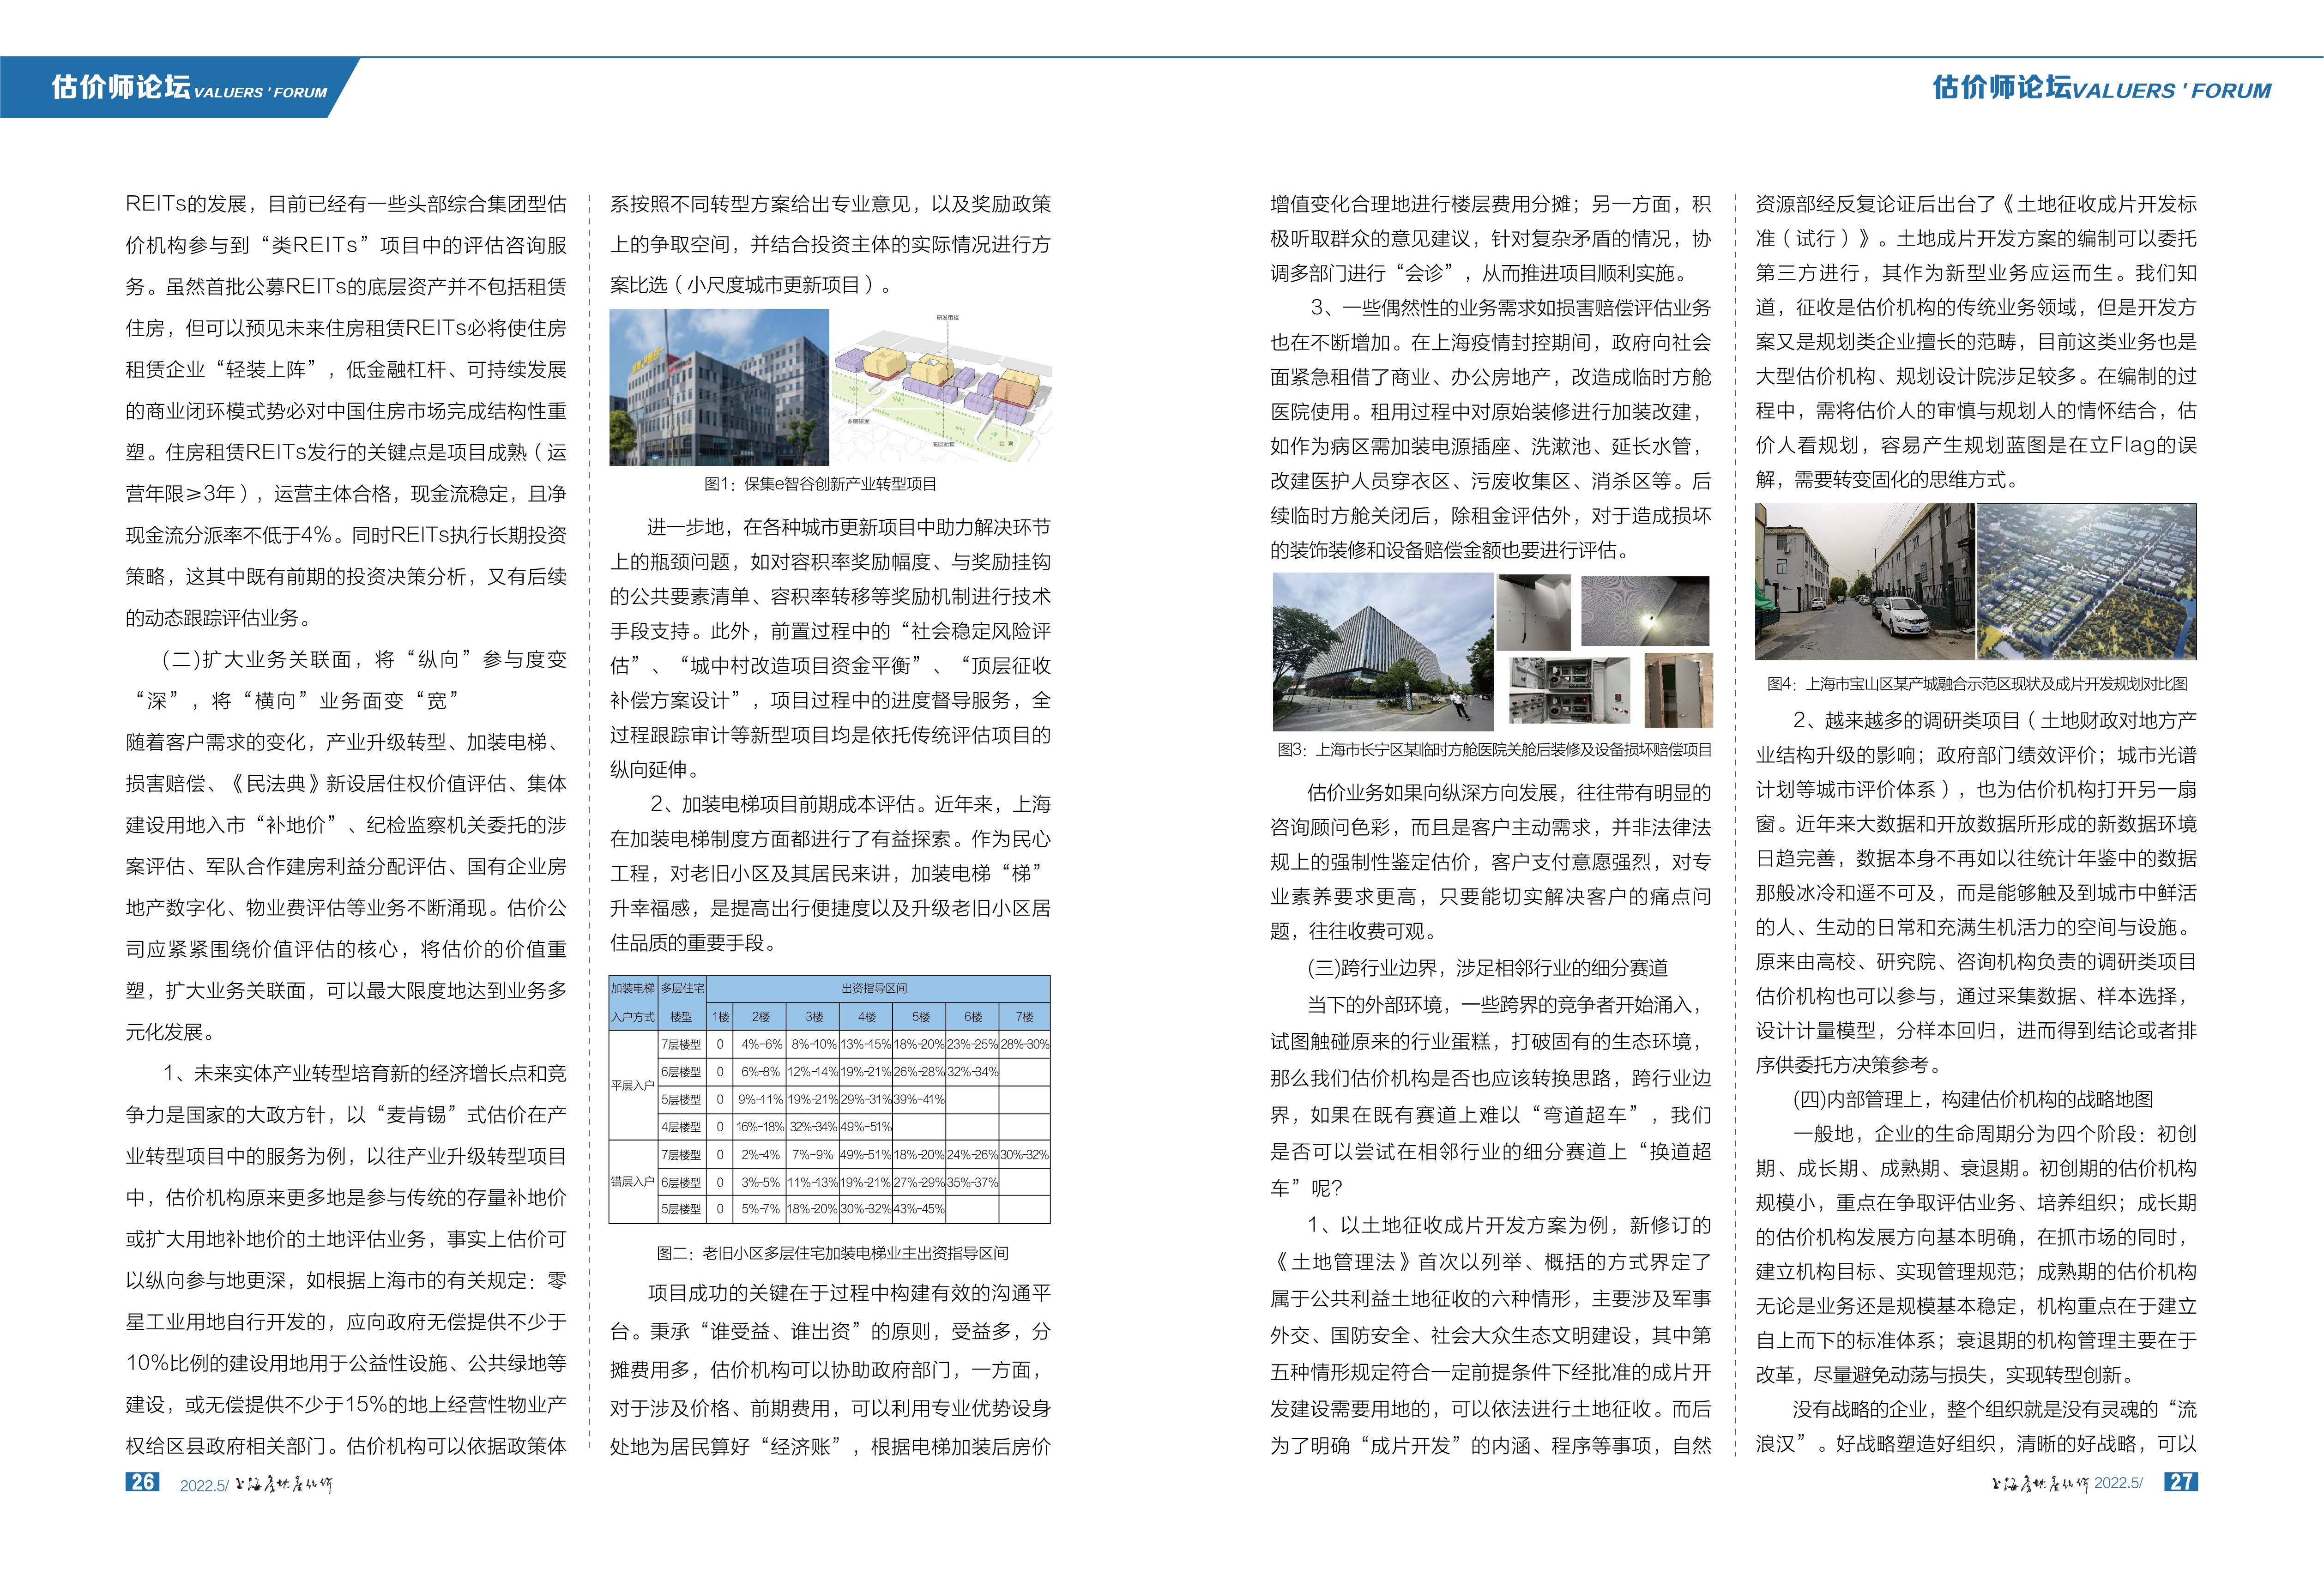Select caption 图3 about 长宁区临时方舱医院
This screenshot has height=1587, width=2324.
(x=1494, y=750)
